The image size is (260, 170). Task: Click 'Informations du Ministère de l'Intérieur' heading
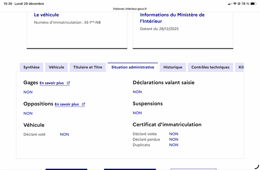click(x=172, y=18)
